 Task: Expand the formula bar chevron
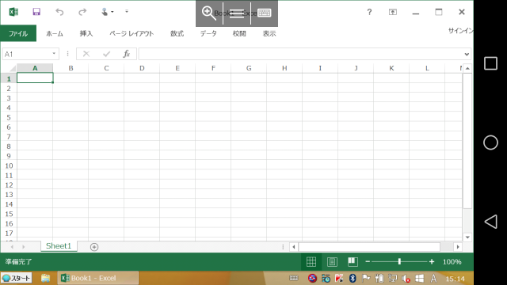click(467, 55)
